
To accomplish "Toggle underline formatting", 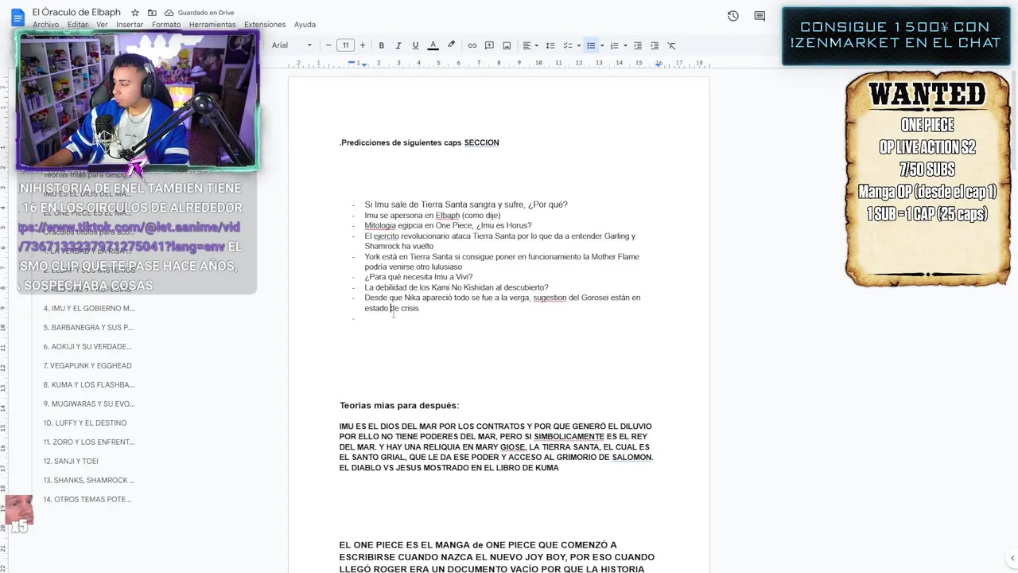I will (x=415, y=45).
